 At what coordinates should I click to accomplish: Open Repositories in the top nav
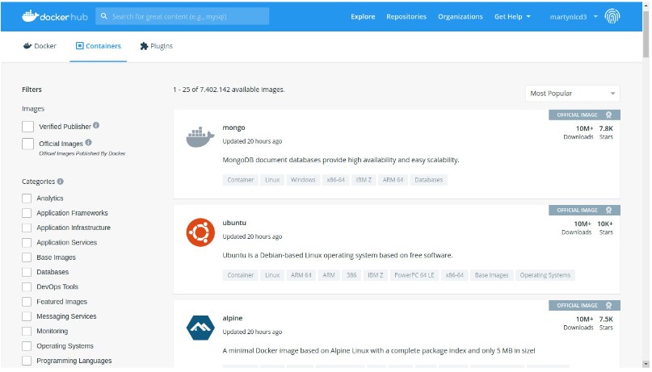click(x=406, y=17)
